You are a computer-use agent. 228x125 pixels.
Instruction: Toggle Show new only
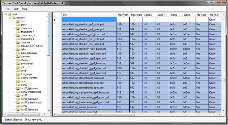(33, 120)
